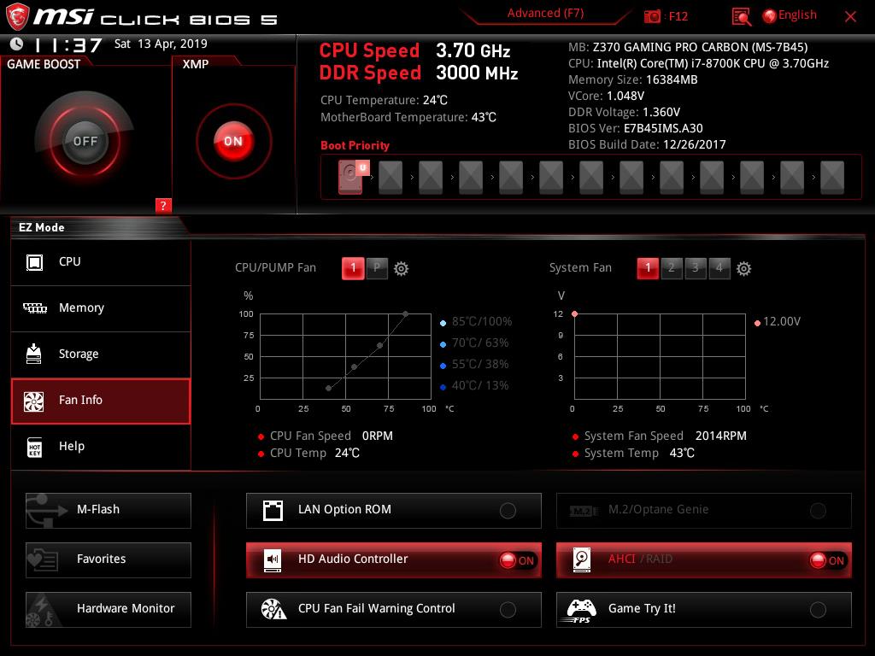Image resolution: width=875 pixels, height=656 pixels.
Task: Toggle the XMP ON button
Action: (233, 141)
